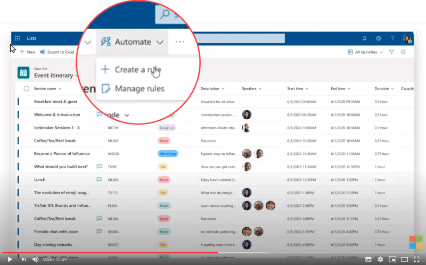Click Export to Excel
The width and height of the screenshot is (426, 265).
(58, 52)
